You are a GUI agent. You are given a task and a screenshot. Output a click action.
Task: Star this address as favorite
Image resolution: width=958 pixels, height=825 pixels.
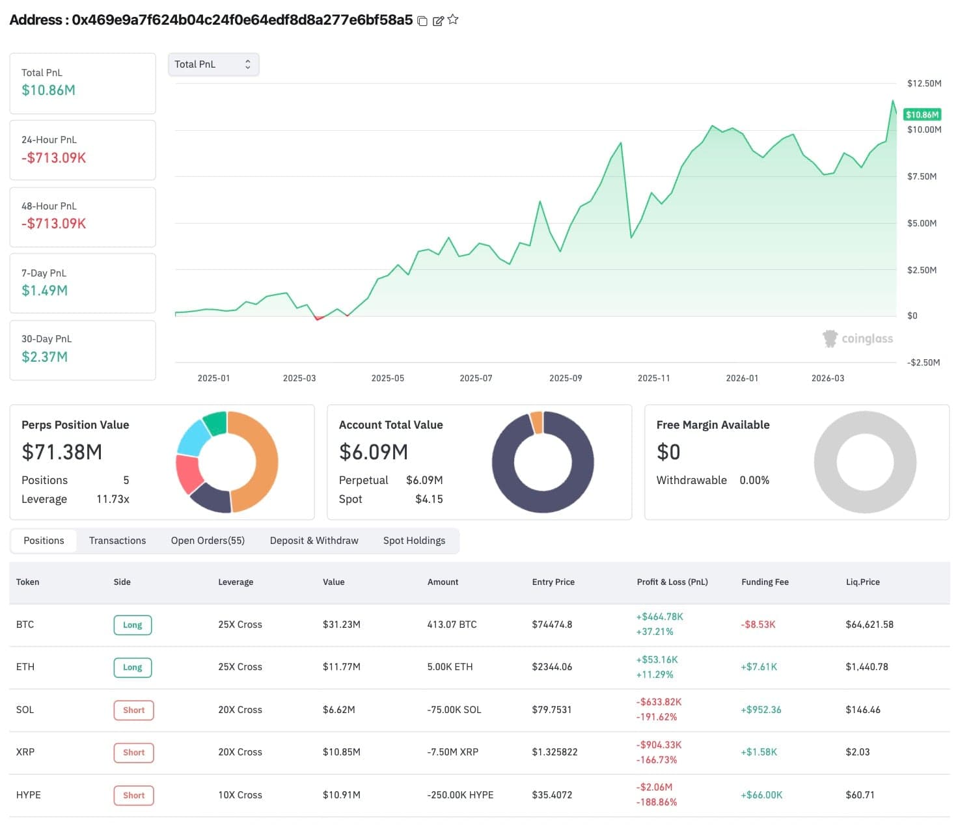(x=454, y=20)
